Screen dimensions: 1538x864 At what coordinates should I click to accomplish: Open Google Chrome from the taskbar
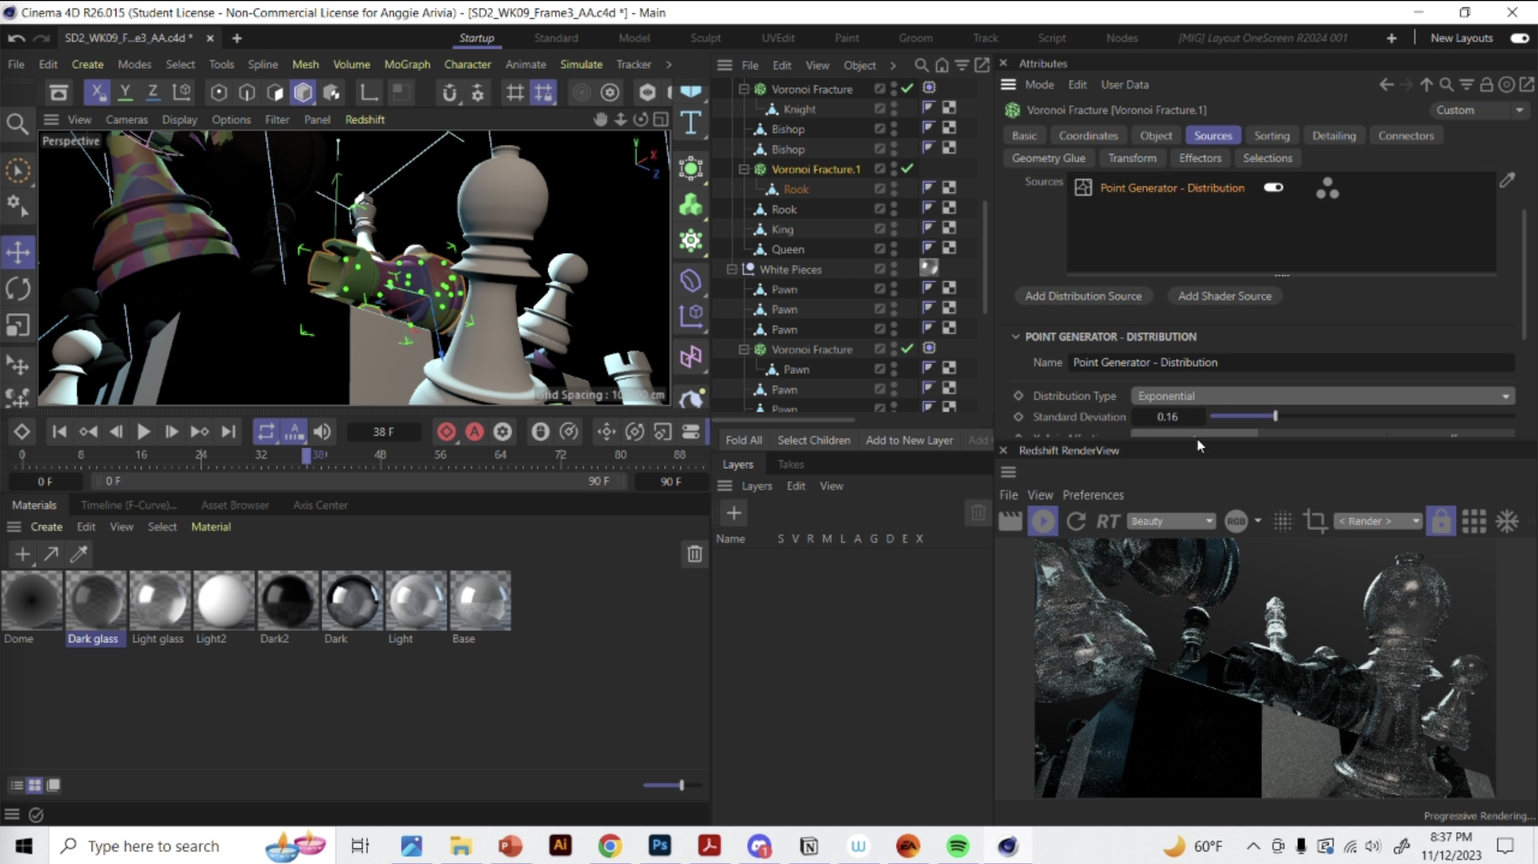click(x=609, y=846)
